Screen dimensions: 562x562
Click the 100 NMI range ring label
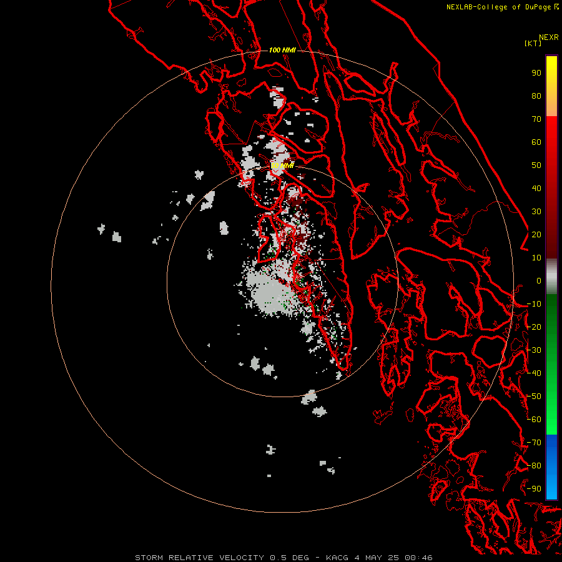point(282,50)
